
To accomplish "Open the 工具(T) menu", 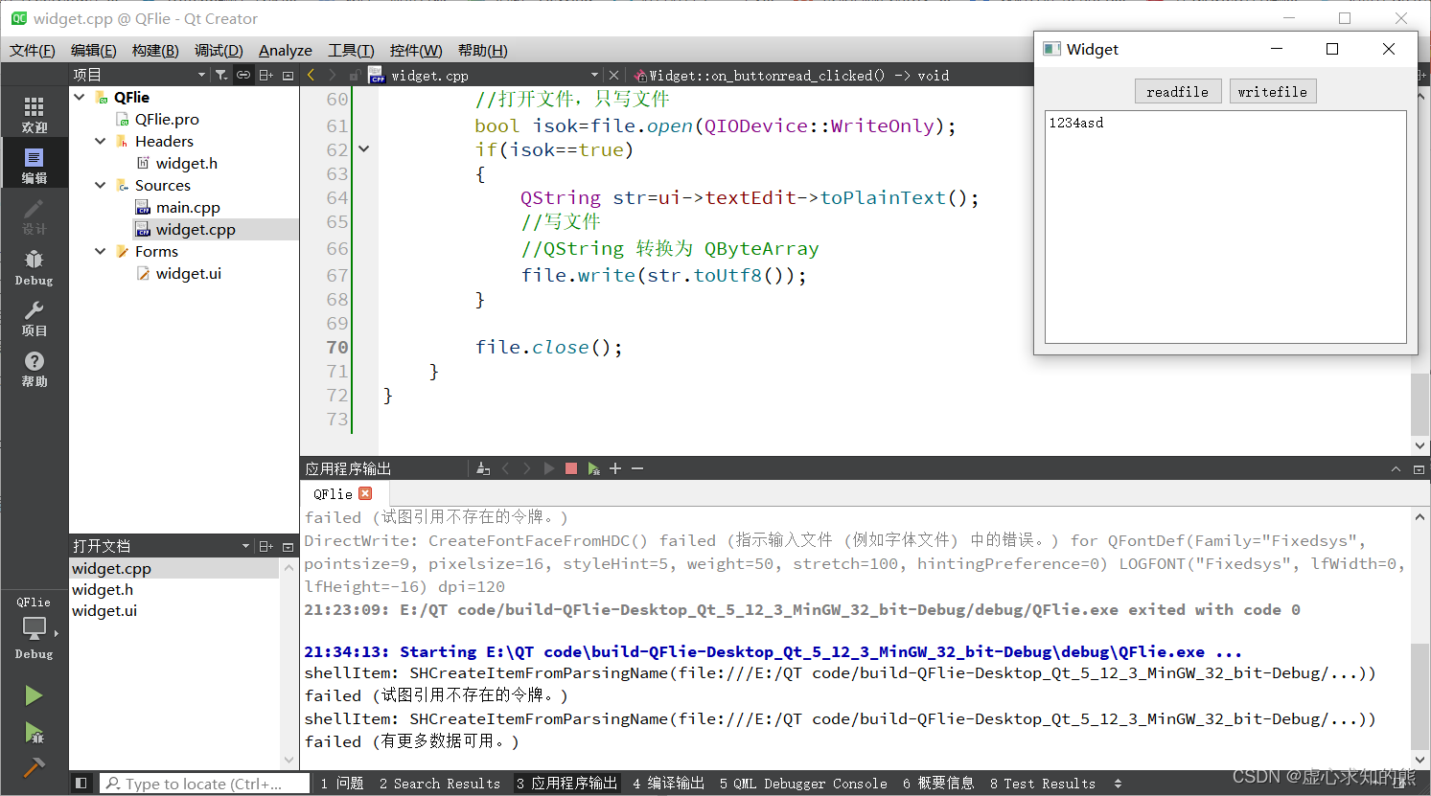I will click(351, 50).
